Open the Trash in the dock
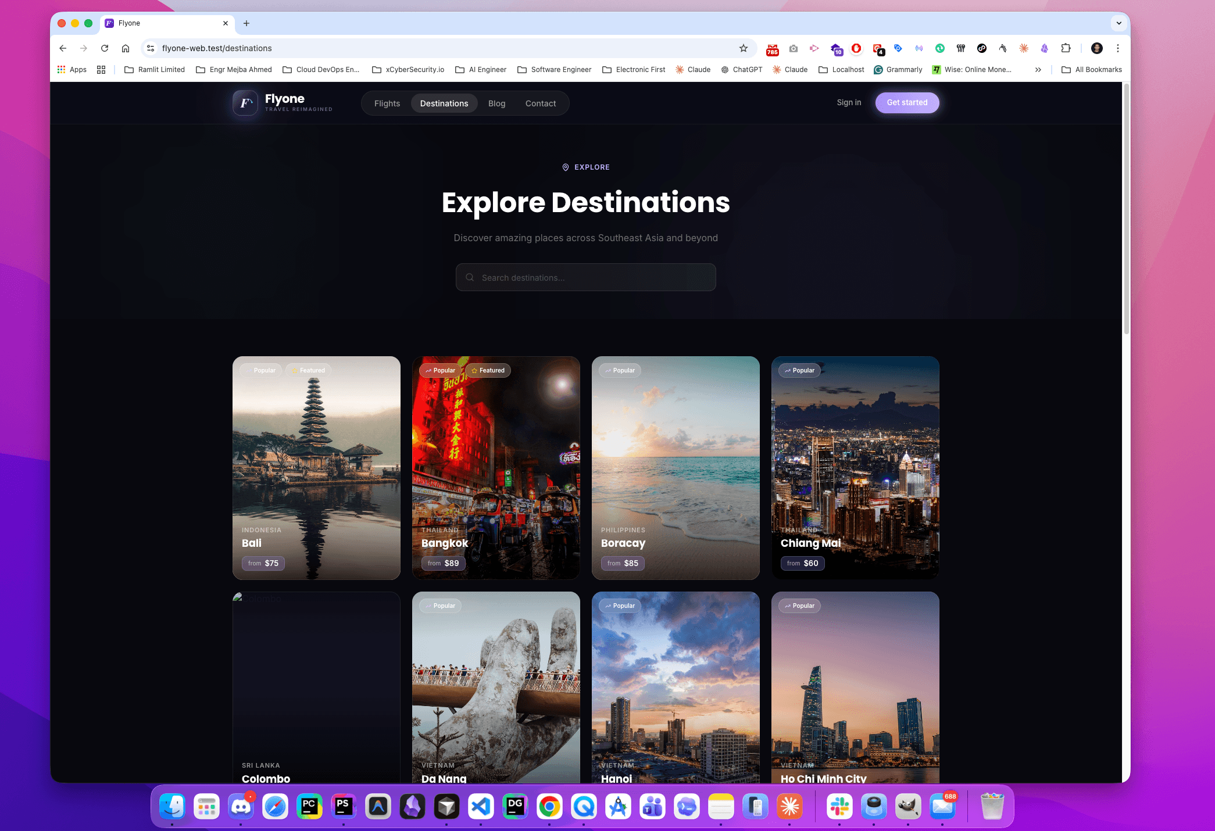The height and width of the screenshot is (831, 1215). coord(992,807)
